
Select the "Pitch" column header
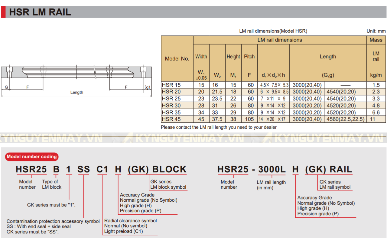pyautogui.click(x=249, y=57)
